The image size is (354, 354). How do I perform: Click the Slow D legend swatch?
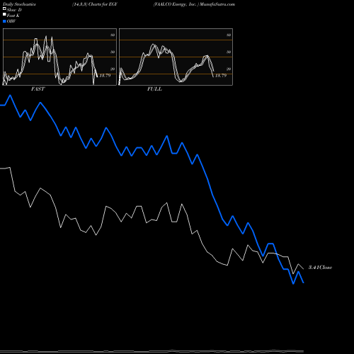tap(4, 9)
